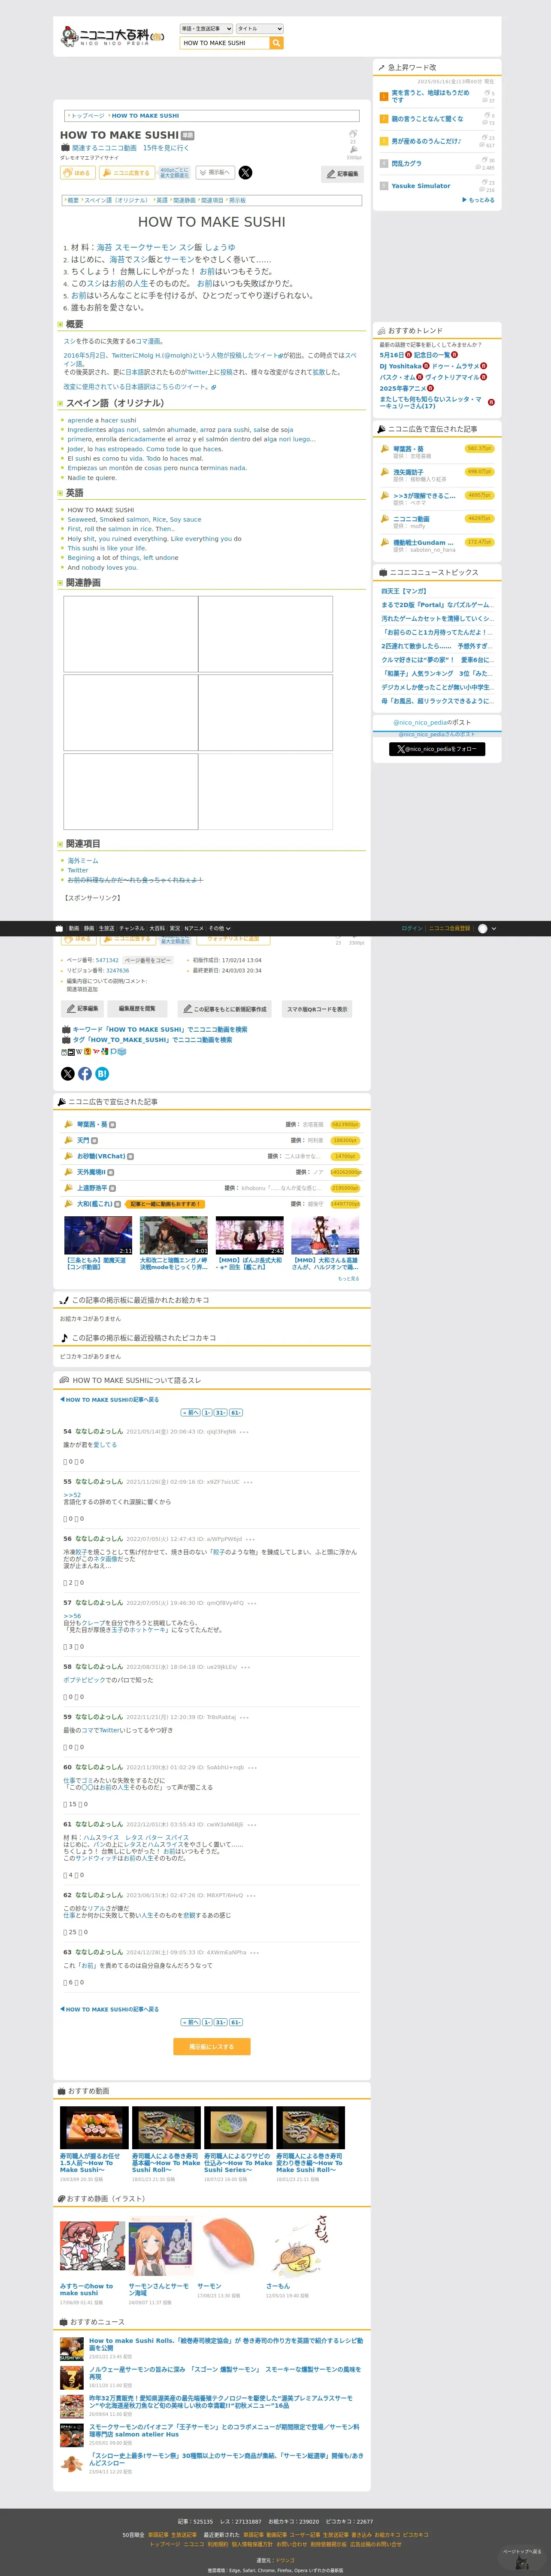Image resolution: width=551 pixels, height=2576 pixels.
Task: Click the 記事編集 pencil button at the top
Action: tap(342, 174)
